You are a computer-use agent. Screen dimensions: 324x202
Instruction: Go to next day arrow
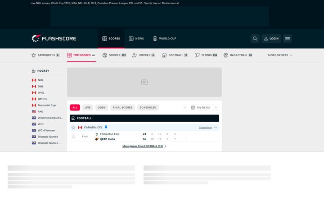216,108
